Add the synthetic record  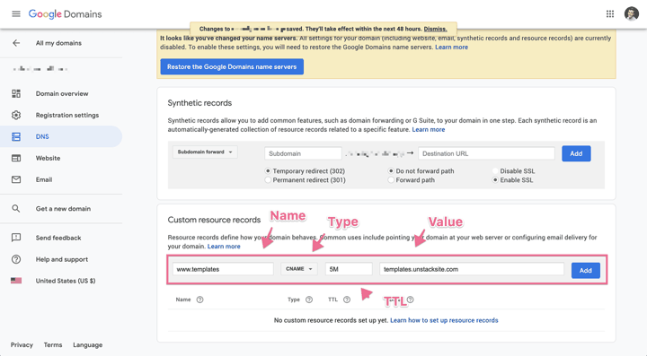pos(576,153)
